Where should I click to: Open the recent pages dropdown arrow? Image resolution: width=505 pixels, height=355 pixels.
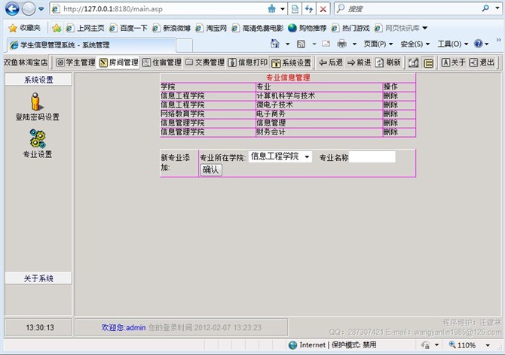tap(41, 9)
